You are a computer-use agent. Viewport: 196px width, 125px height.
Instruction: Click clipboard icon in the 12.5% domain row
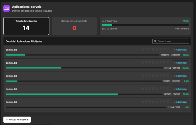tap(153, 49)
